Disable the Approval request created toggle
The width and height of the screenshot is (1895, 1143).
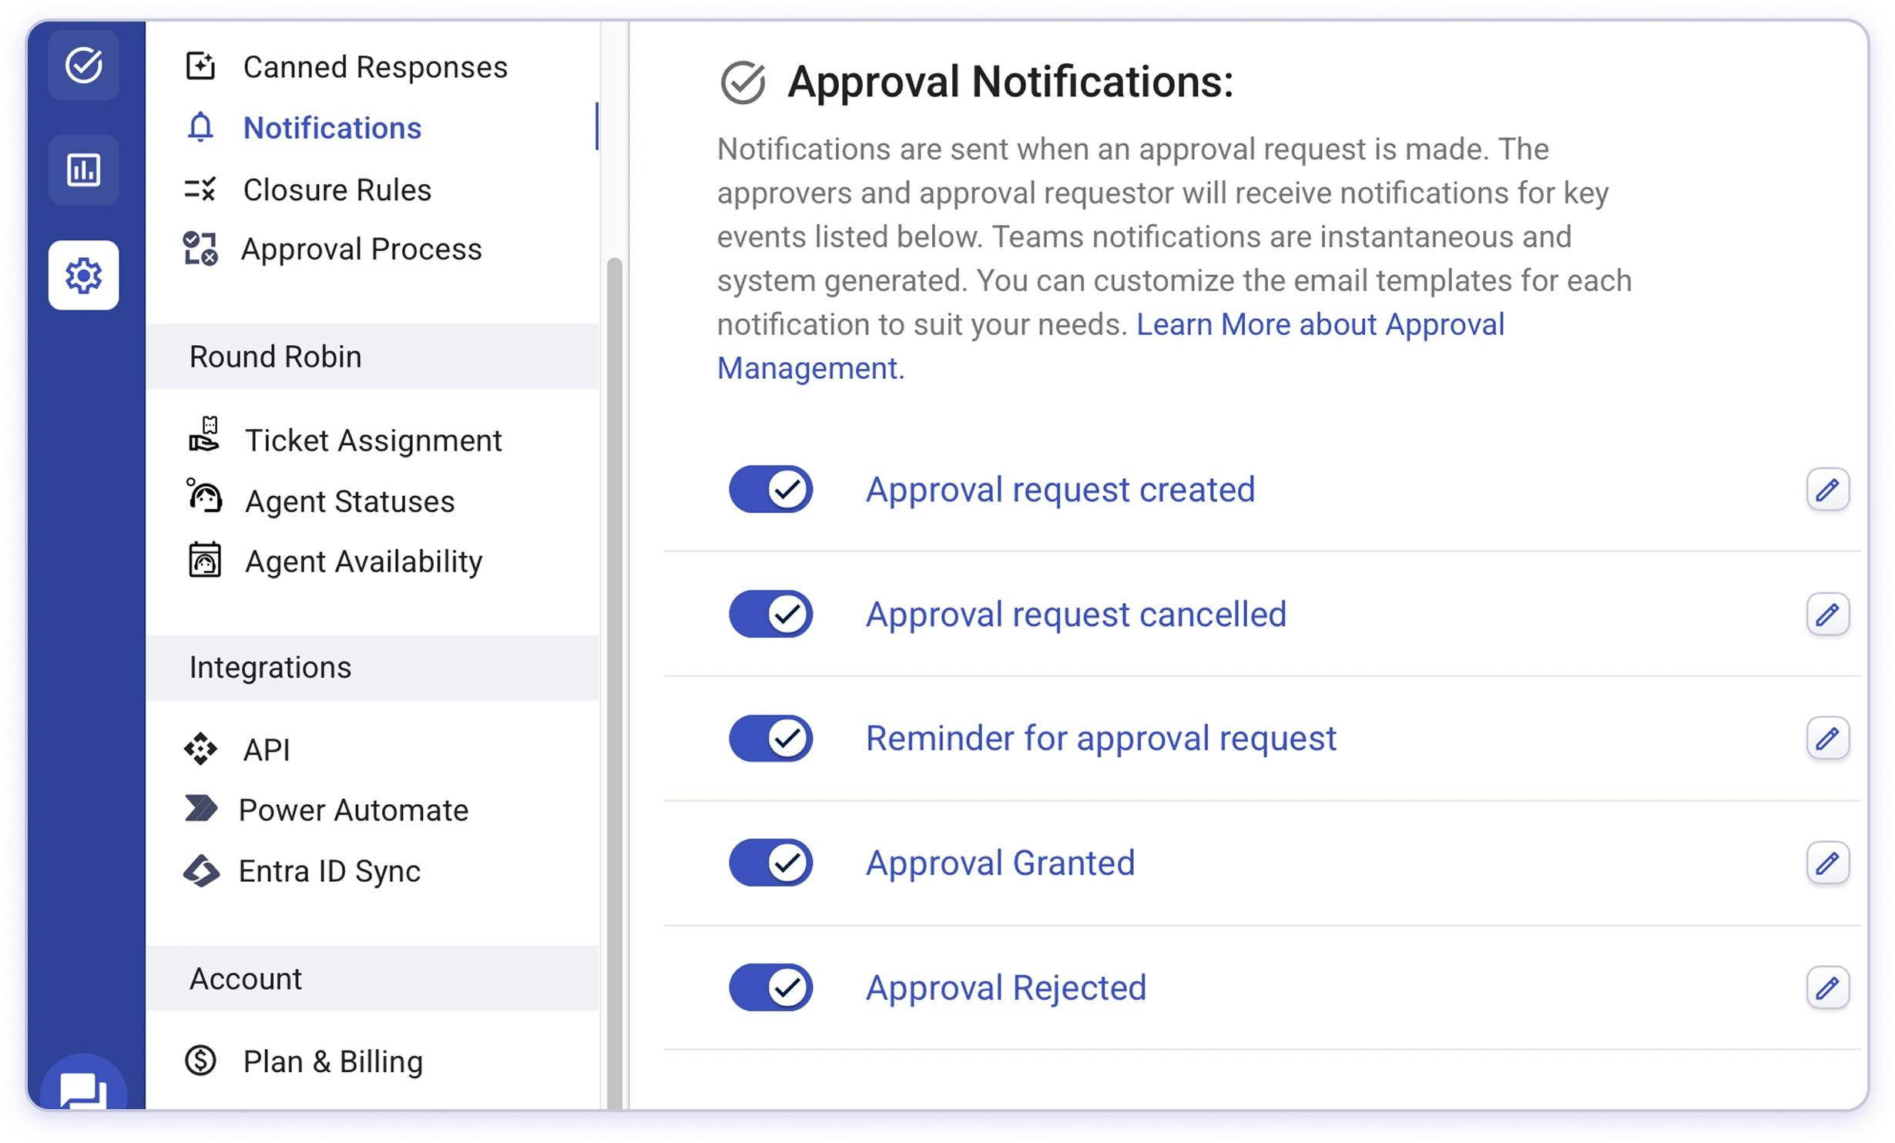(770, 489)
